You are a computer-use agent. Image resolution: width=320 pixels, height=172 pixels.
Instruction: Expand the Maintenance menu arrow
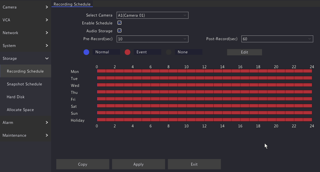pos(47,135)
